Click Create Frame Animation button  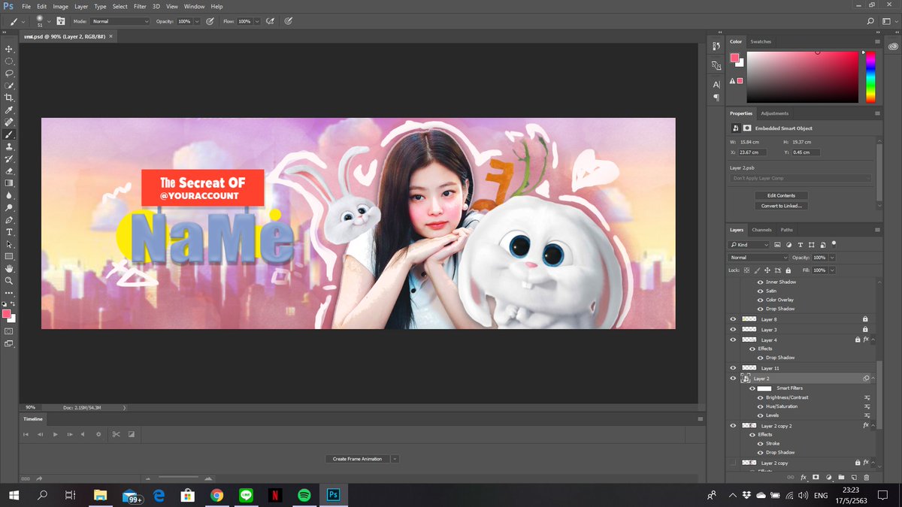[x=357, y=459]
